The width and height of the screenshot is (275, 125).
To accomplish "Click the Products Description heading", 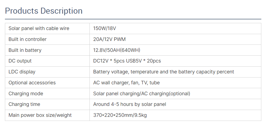I will click(44, 11).
